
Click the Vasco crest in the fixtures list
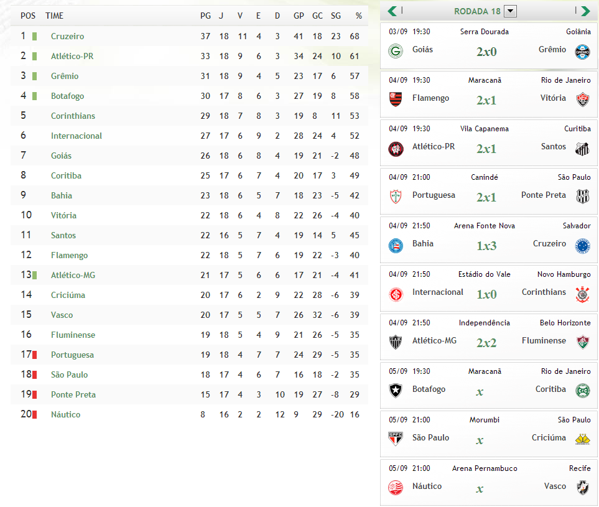tap(582, 487)
